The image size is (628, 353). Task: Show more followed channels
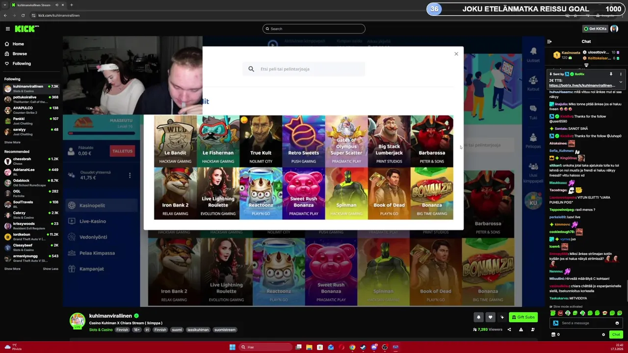click(x=12, y=143)
